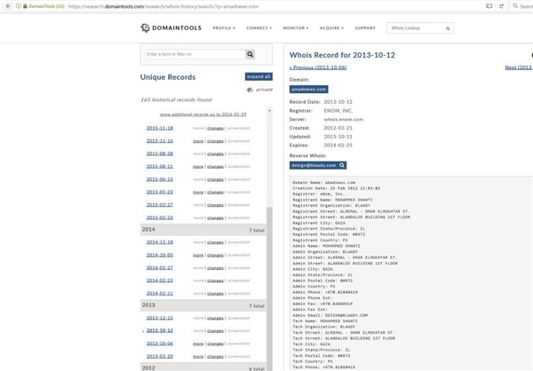Screen dimensions: 533x371
Task: Click the DOMAINTOOLS brand name text
Action: pos(177,28)
